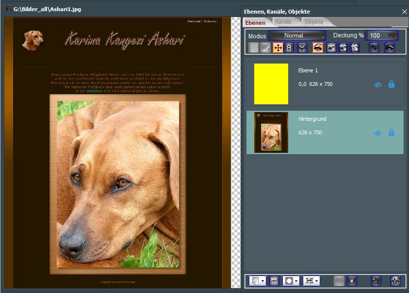
Task: Open the Modus blend mode dropdown
Action: pyautogui.click(x=297, y=35)
